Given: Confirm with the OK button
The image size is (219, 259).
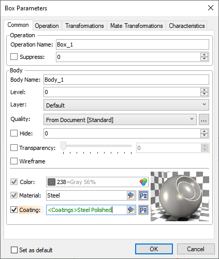Looking at the screenshot, I should (154, 249).
